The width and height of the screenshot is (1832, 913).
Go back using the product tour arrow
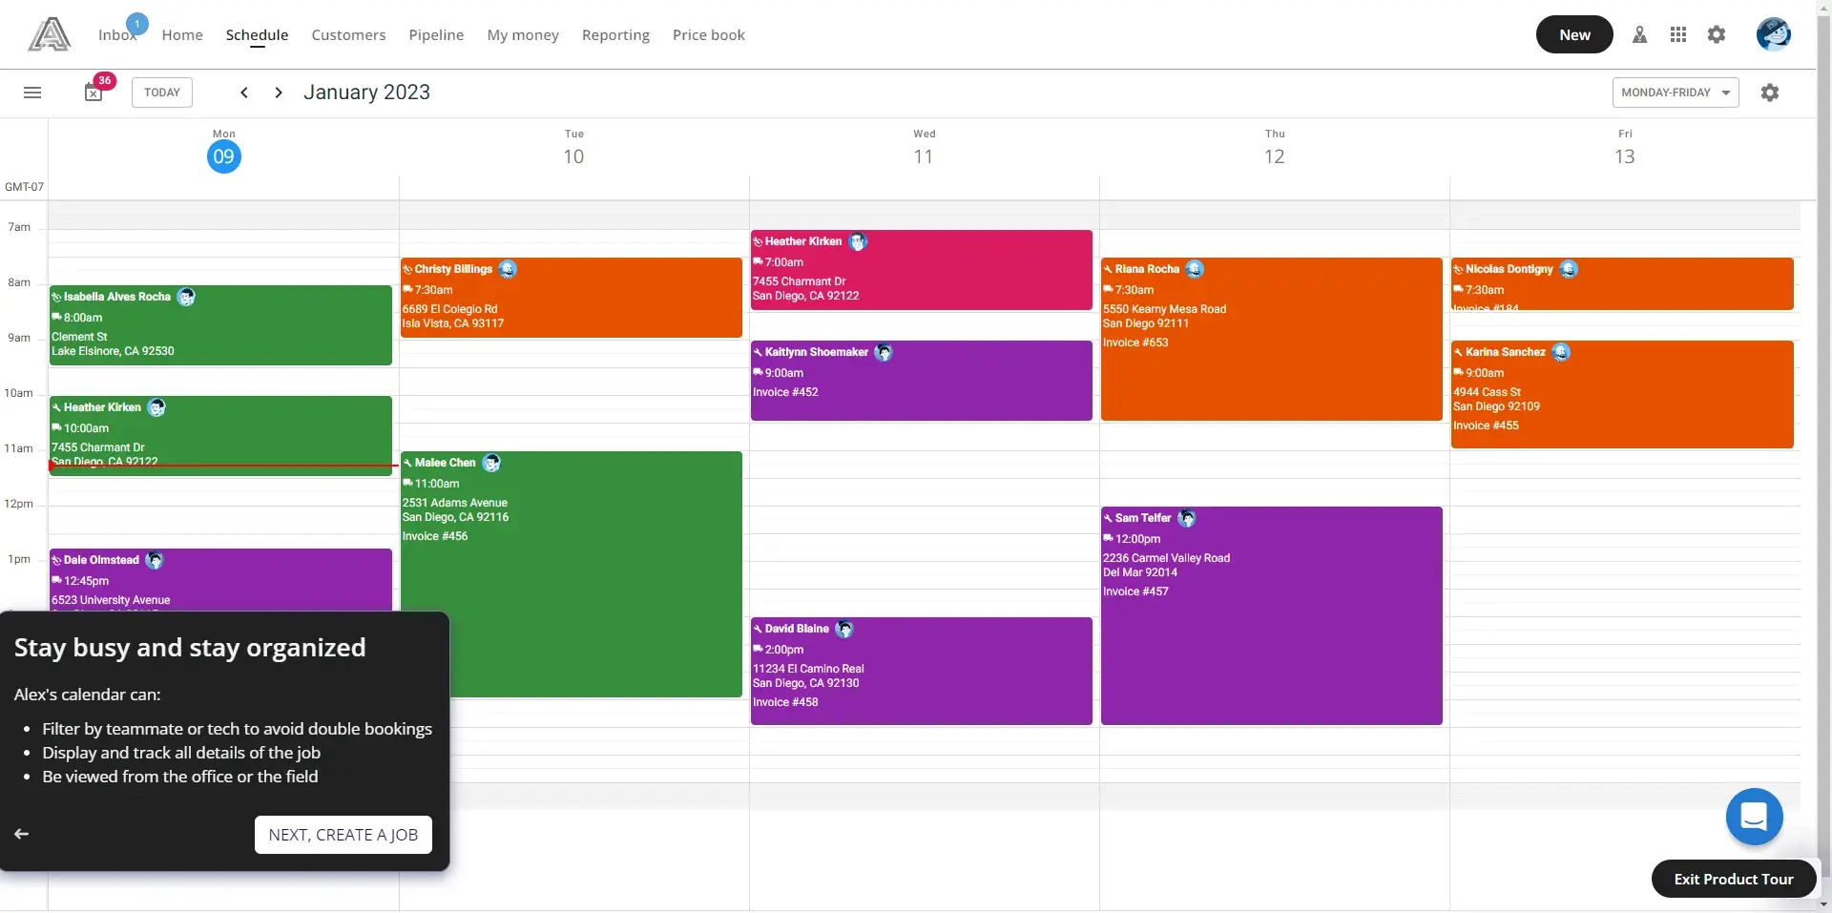pyautogui.click(x=21, y=832)
